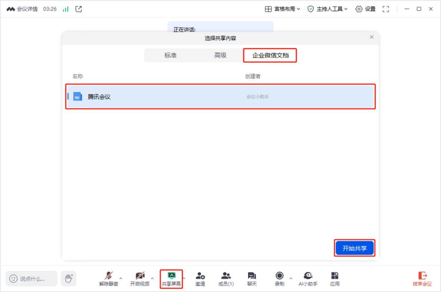The image size is (441, 292).
Task: Open the 邀请 invite icon
Action: 200,279
